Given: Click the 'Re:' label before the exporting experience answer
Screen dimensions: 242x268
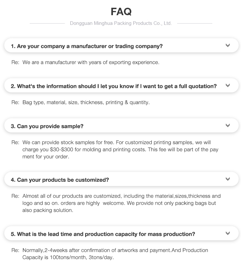Looking at the screenshot, I should coord(15,62).
